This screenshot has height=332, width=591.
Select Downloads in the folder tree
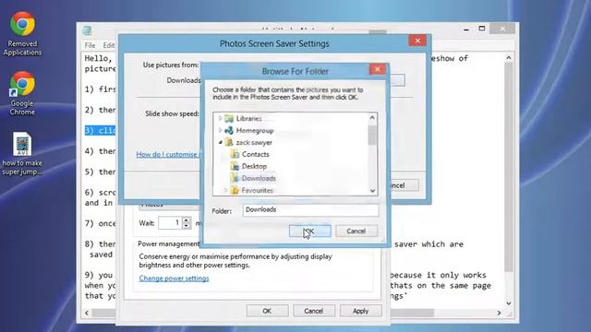(259, 178)
